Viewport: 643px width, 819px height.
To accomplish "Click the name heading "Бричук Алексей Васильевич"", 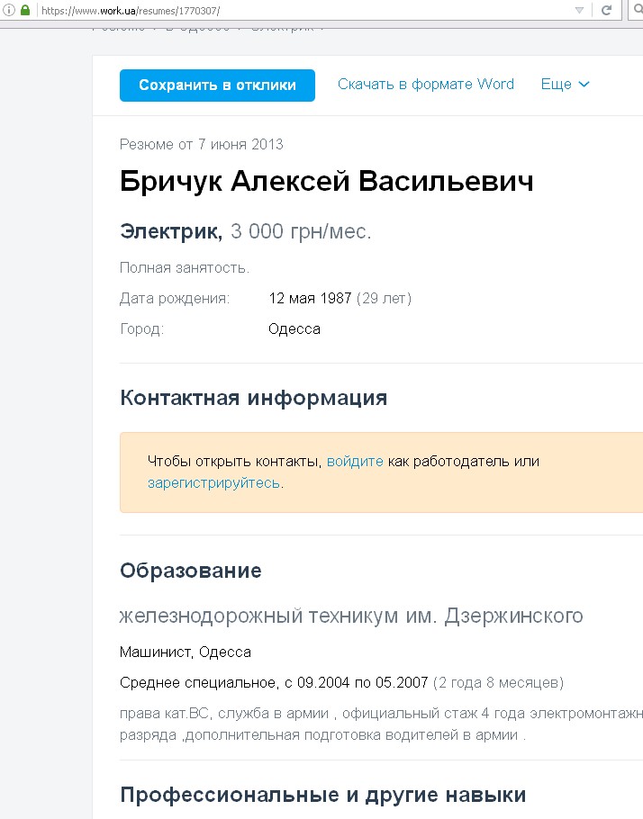I will coord(327,181).
